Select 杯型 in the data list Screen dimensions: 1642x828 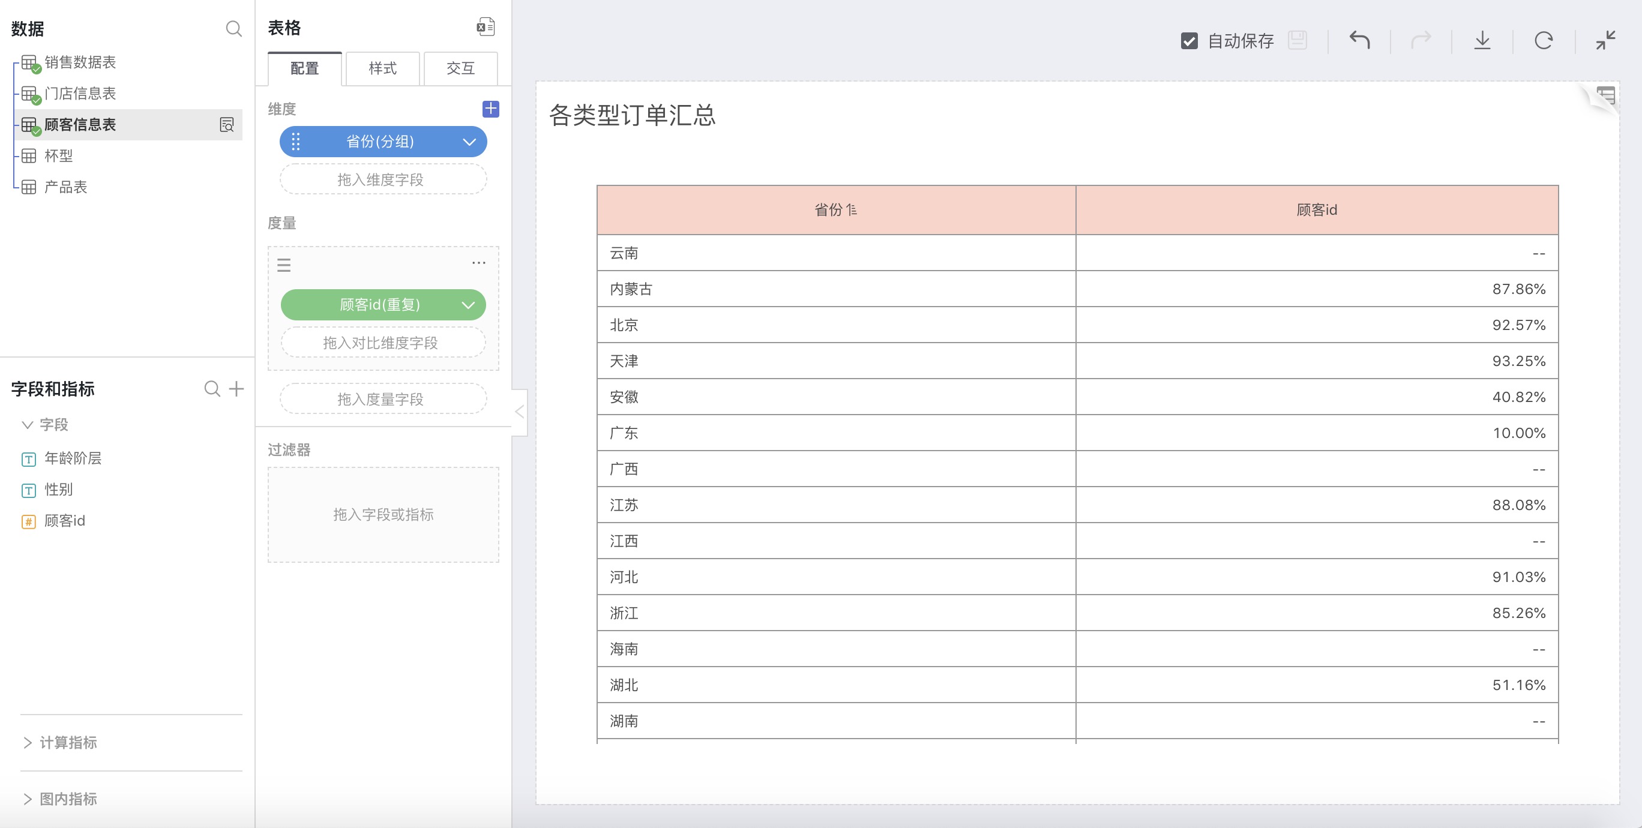(58, 156)
